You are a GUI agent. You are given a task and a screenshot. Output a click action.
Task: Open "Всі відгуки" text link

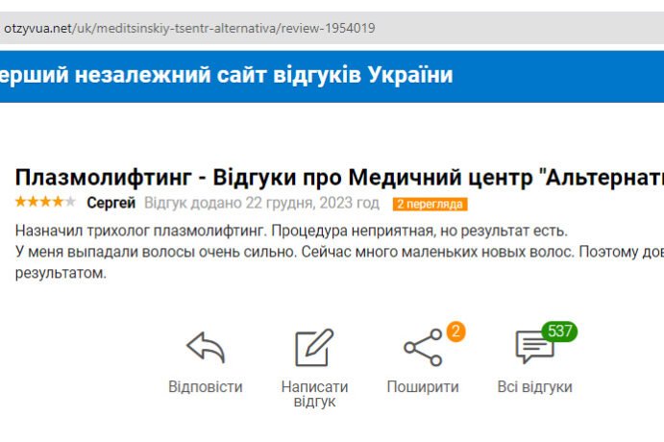pyautogui.click(x=534, y=387)
